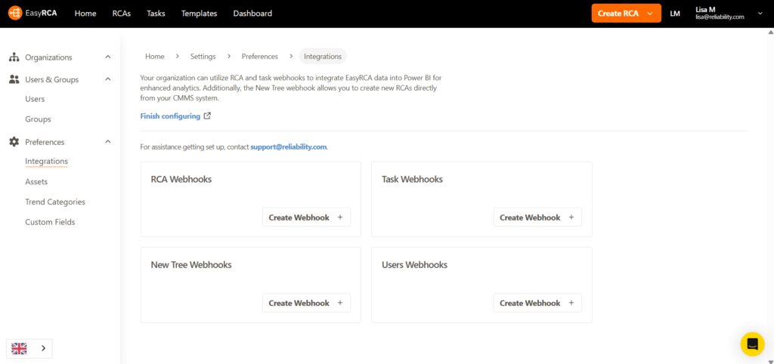
Task: Click external link icon beside Finish configuring
Action: tap(208, 116)
